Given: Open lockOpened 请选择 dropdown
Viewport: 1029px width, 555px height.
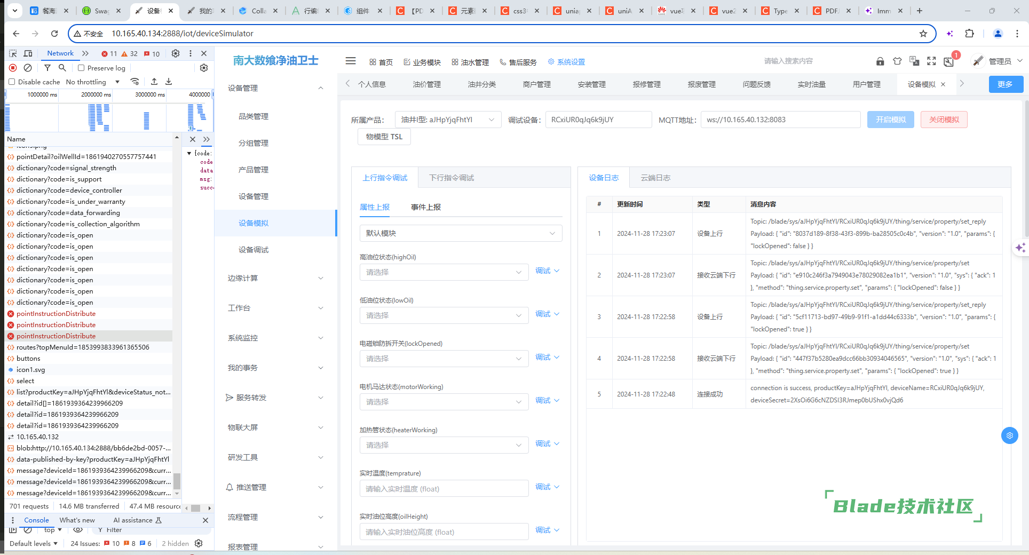Looking at the screenshot, I should [x=444, y=359].
